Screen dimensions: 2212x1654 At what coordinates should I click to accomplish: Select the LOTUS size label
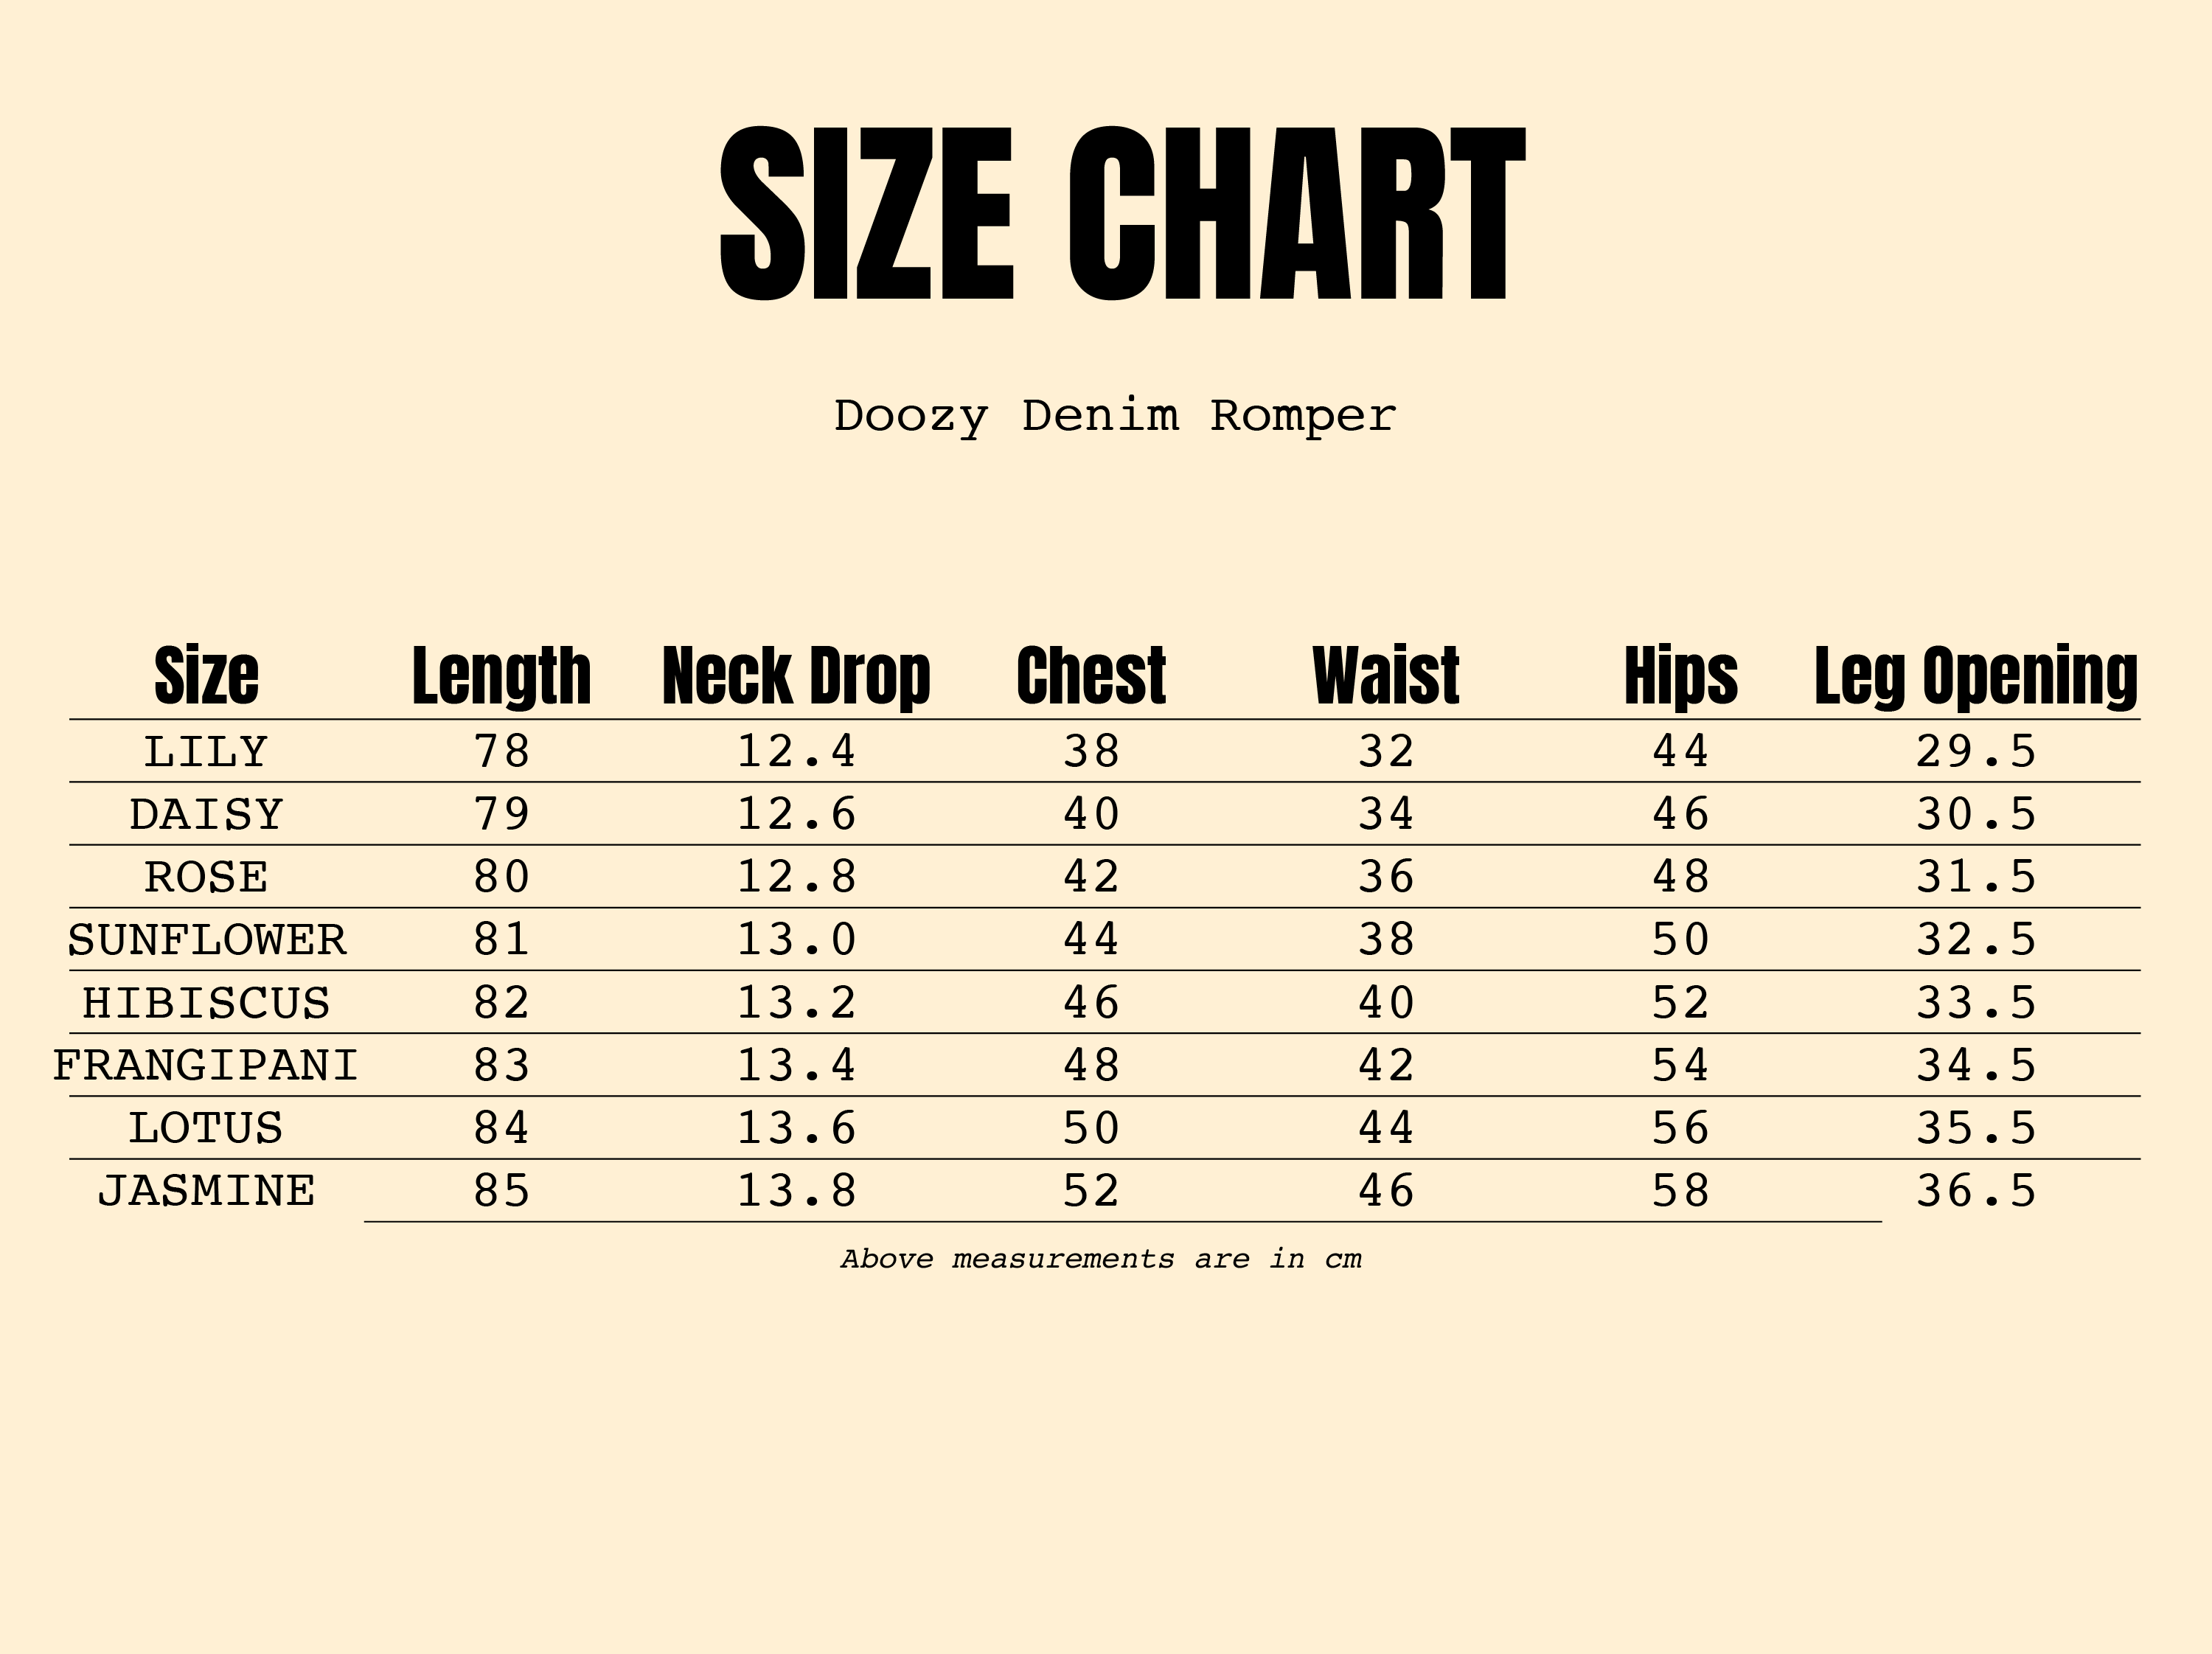coord(206,1129)
